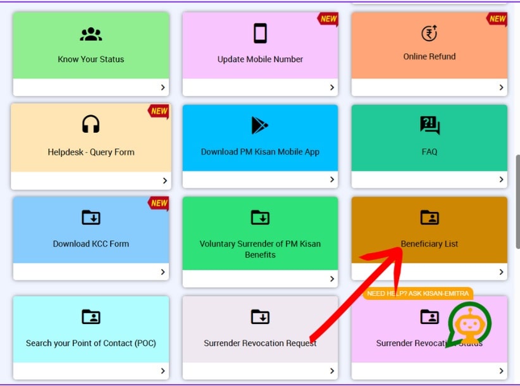Screen dimensions: 520x386
Task: Click the folder icon above Voluntary Surrender
Action: [x=260, y=218]
